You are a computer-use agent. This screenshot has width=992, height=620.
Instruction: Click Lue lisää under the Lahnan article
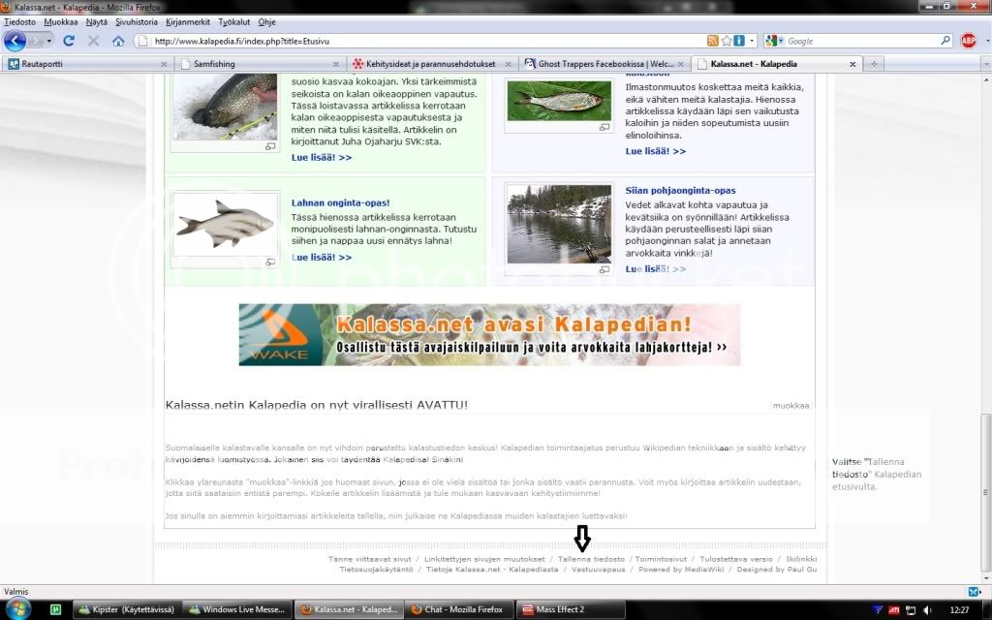322,258
